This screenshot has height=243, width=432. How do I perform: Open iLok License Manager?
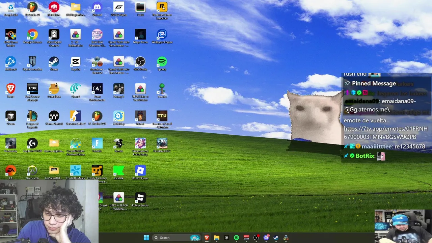[32, 92]
